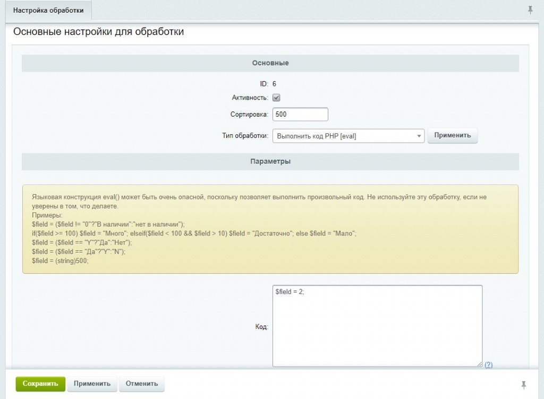Open the help (?) hint next to code field
This screenshot has width=544, height=399.
(x=489, y=365)
